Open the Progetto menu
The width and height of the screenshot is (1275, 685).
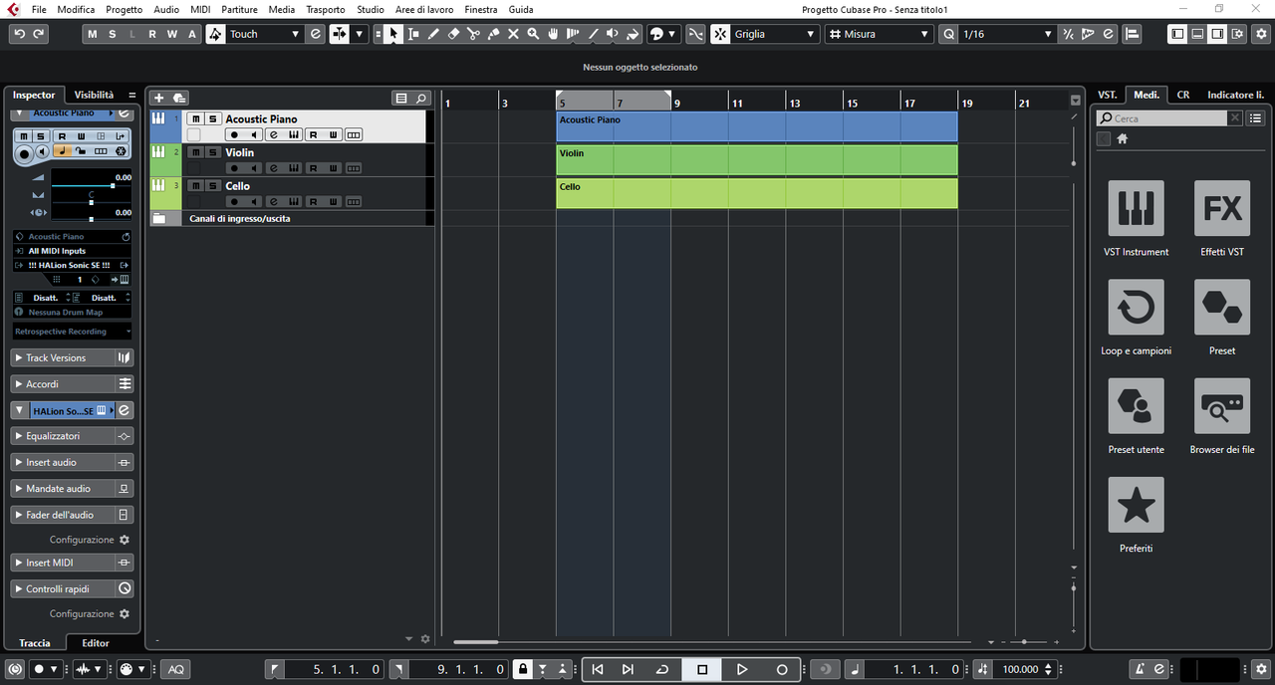coord(125,9)
